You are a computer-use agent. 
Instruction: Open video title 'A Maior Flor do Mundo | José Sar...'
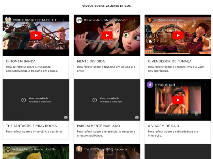pos(36,150)
